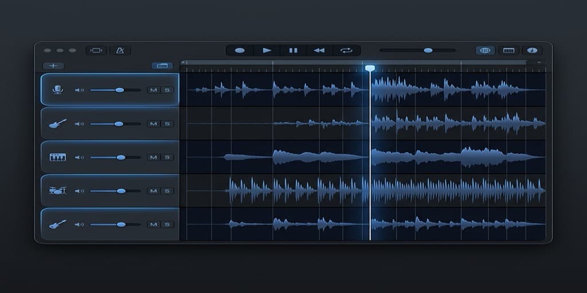Click the frame icon left of the metronome
Image resolution: width=587 pixels, height=293 pixels.
point(96,50)
